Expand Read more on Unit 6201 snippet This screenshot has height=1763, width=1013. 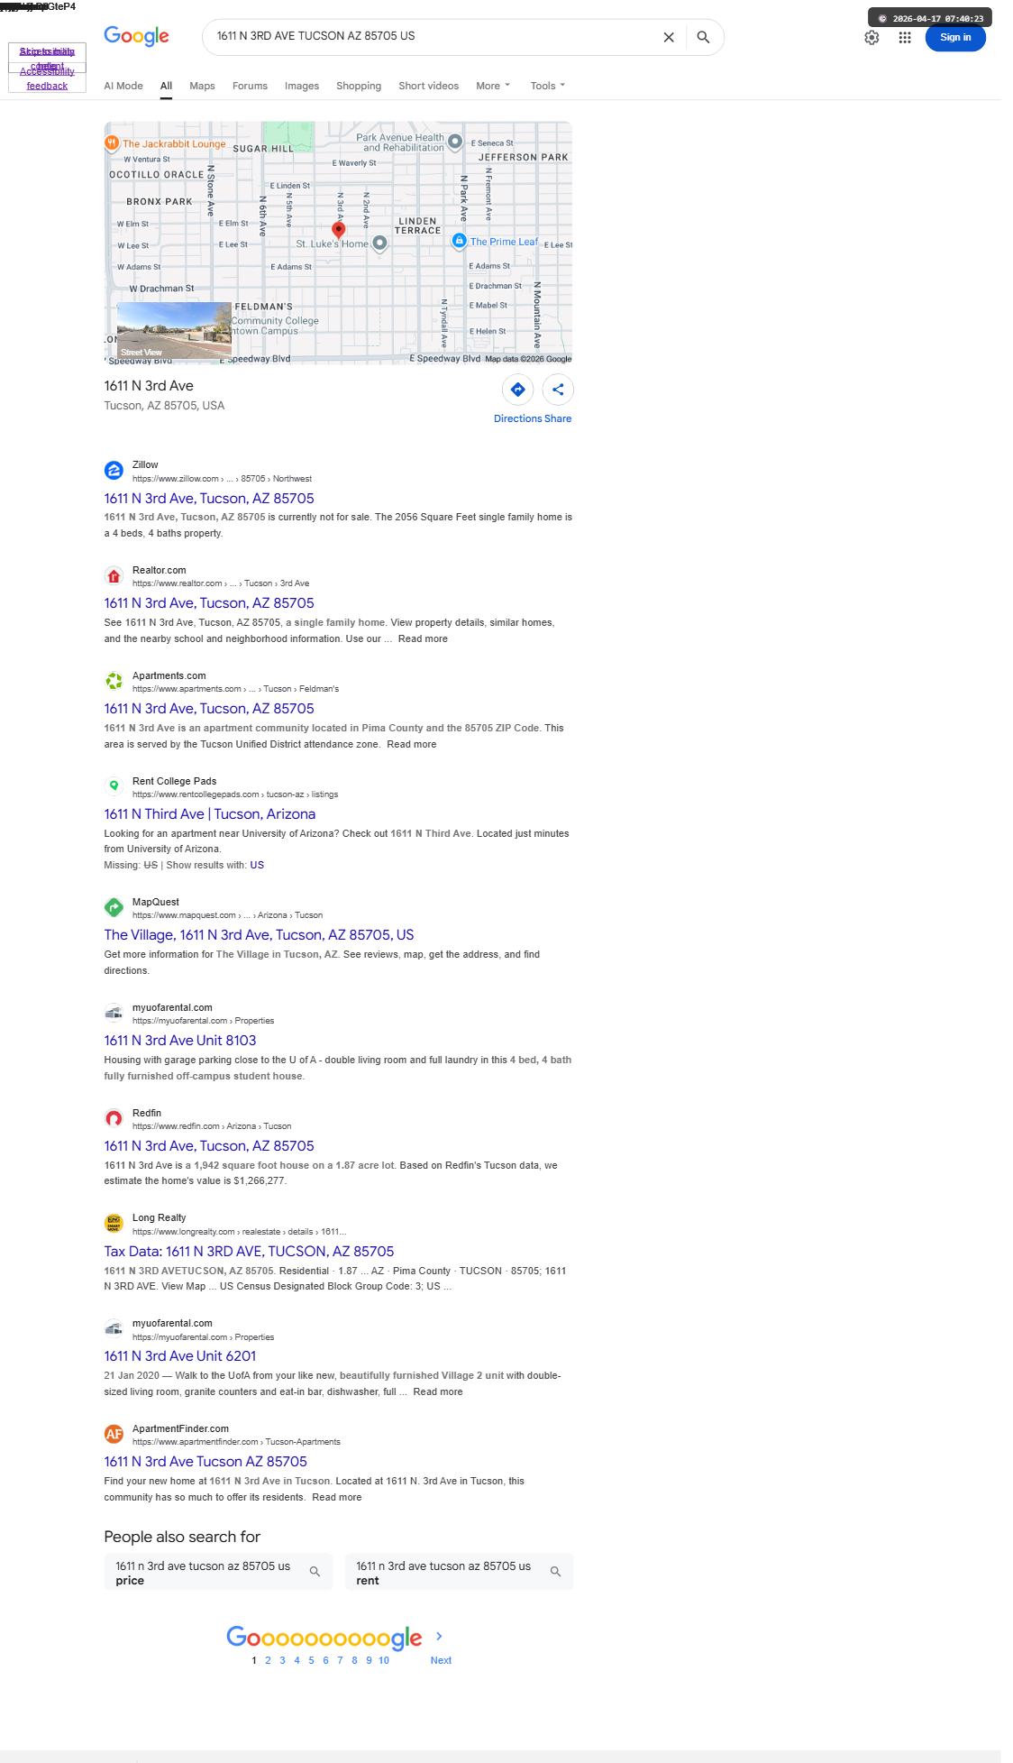[438, 1391]
